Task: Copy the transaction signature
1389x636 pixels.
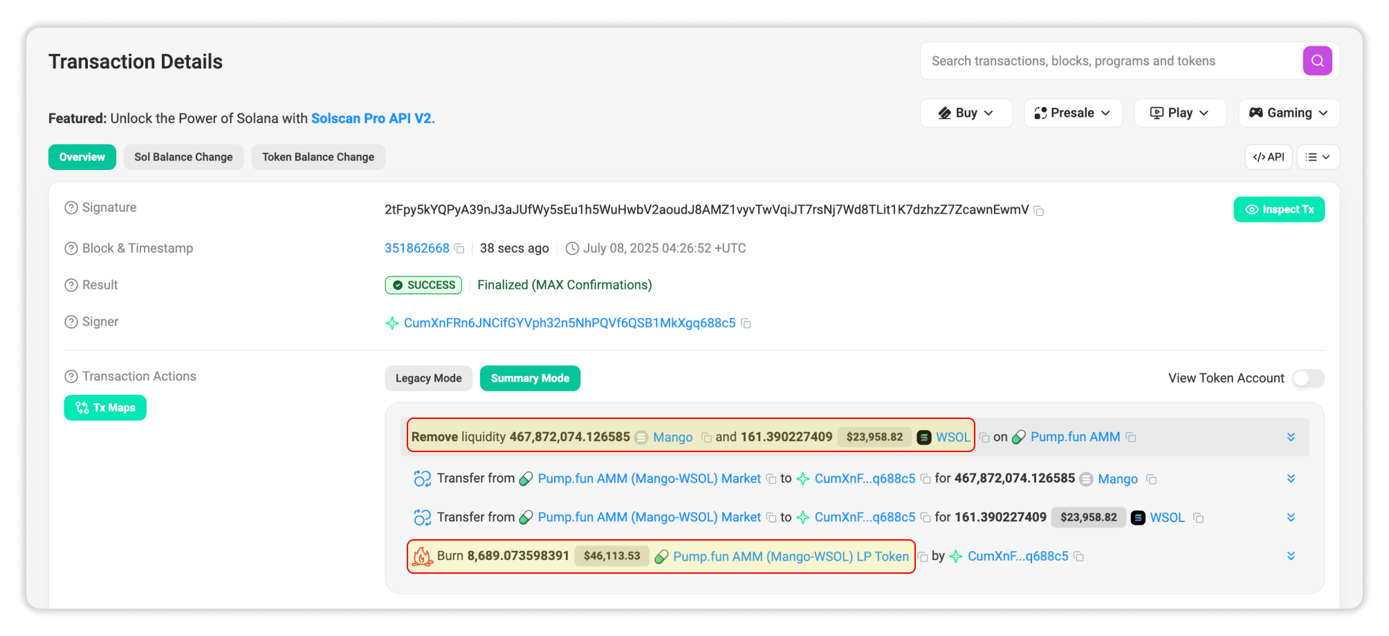Action: 1038,210
